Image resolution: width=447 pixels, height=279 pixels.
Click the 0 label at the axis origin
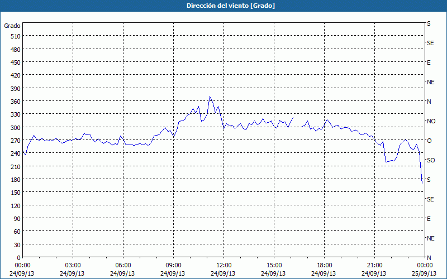click(19, 258)
